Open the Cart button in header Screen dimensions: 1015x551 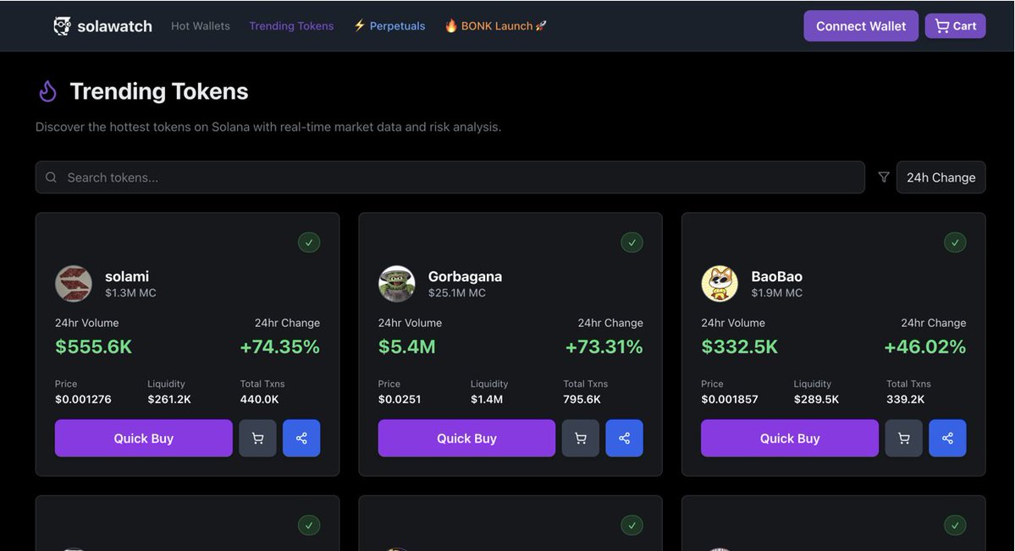coord(955,26)
